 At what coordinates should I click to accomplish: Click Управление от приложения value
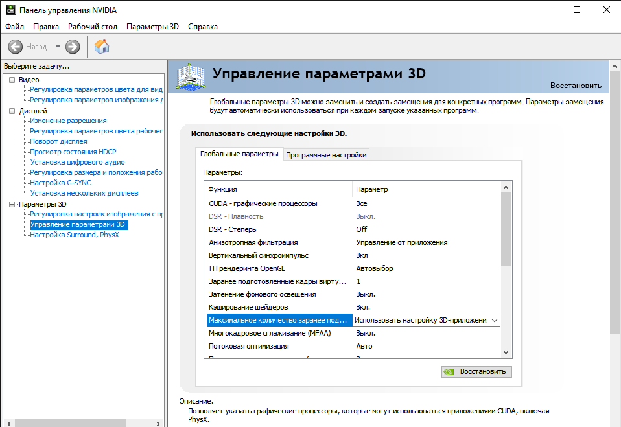point(402,242)
